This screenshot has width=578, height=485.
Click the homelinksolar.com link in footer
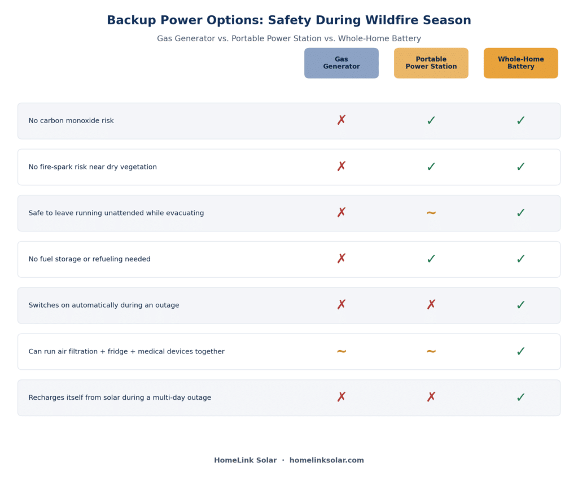[327, 460]
